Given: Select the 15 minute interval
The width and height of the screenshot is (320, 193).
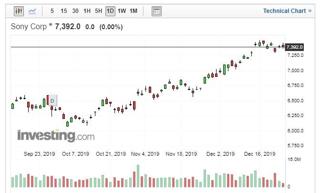Looking at the screenshot, I should pos(64,11).
